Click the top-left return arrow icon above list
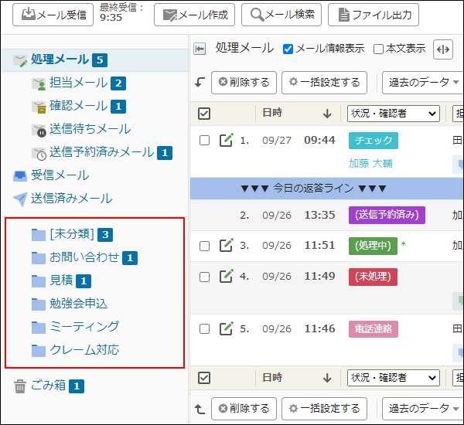 point(200,82)
